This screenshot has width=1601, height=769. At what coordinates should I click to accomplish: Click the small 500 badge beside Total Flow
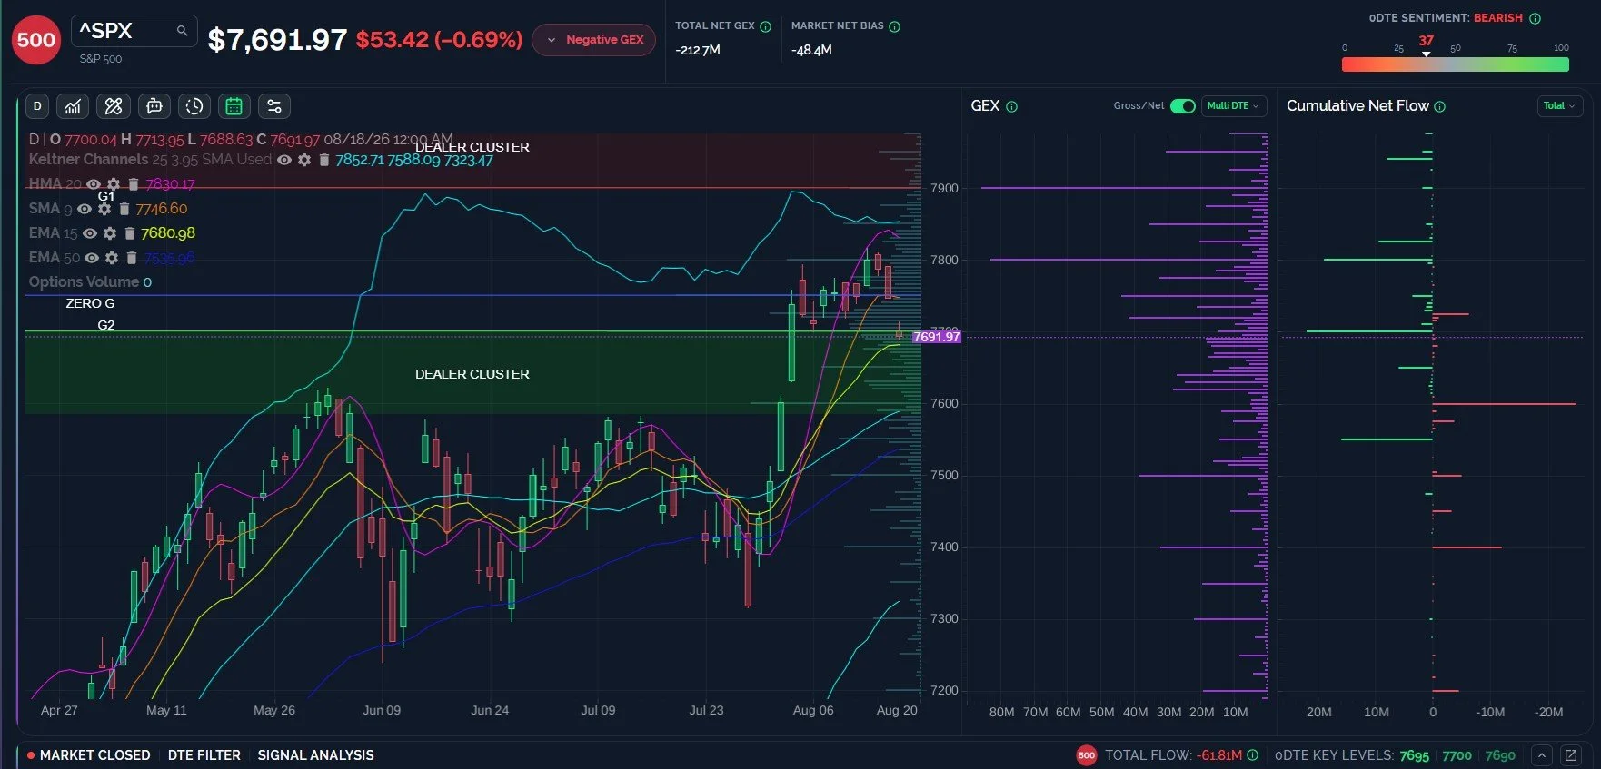coord(1086,754)
